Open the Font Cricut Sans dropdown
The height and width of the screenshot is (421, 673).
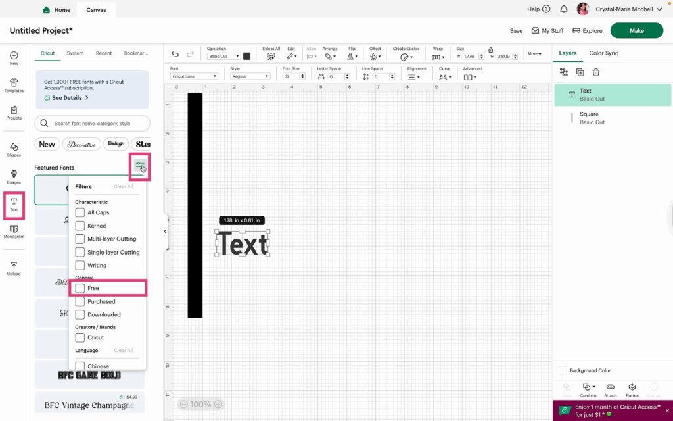coord(194,76)
